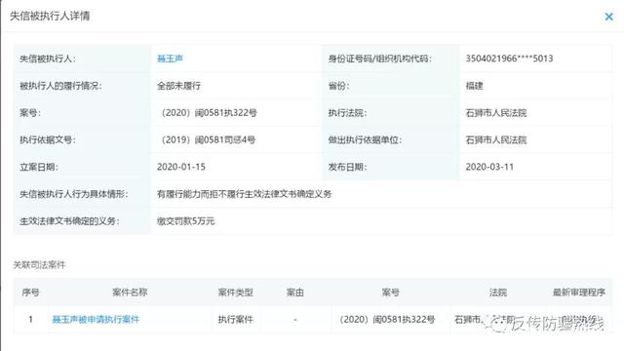Click the 身份证号码/组织机构代码 label
This screenshot has height=351, width=624.
[x=379, y=58]
